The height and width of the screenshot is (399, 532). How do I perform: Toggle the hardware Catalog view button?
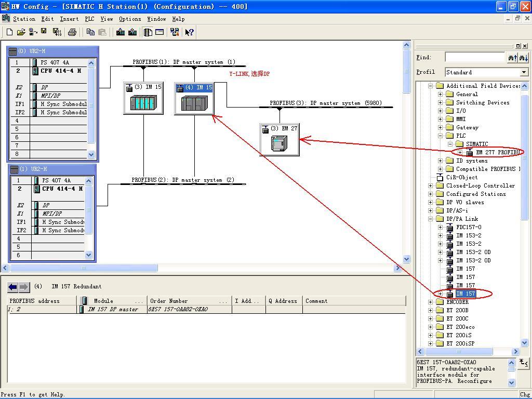(148, 32)
